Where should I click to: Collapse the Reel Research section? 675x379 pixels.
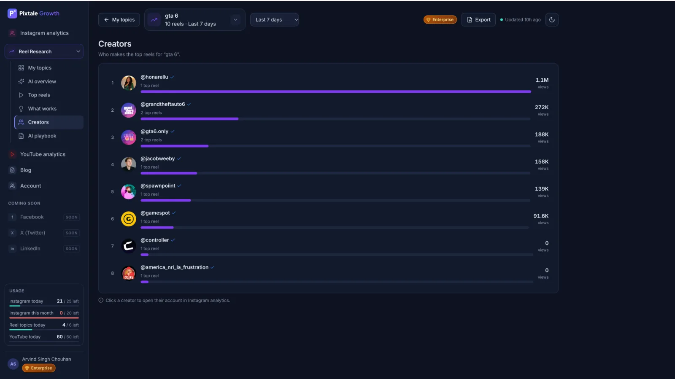[x=44, y=51]
